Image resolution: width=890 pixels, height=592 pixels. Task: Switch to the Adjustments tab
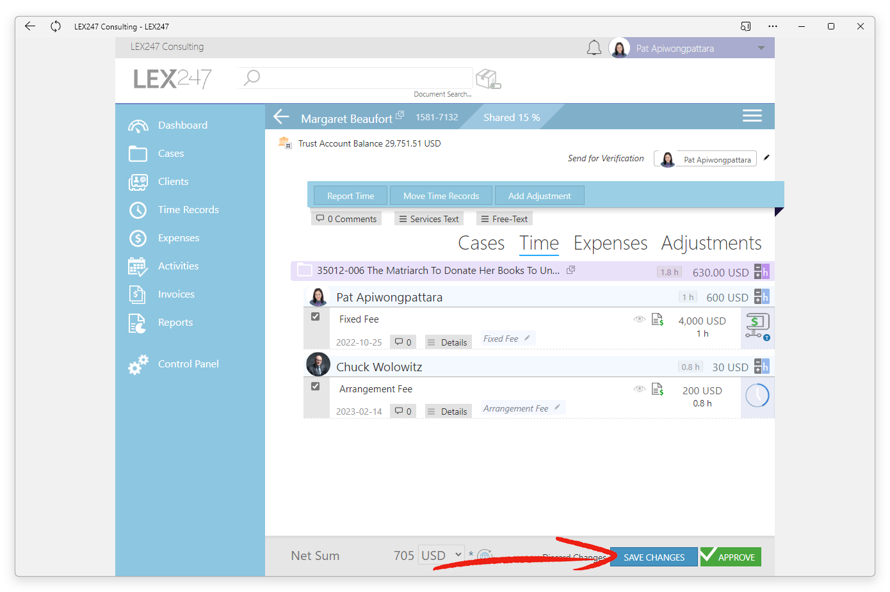point(711,243)
